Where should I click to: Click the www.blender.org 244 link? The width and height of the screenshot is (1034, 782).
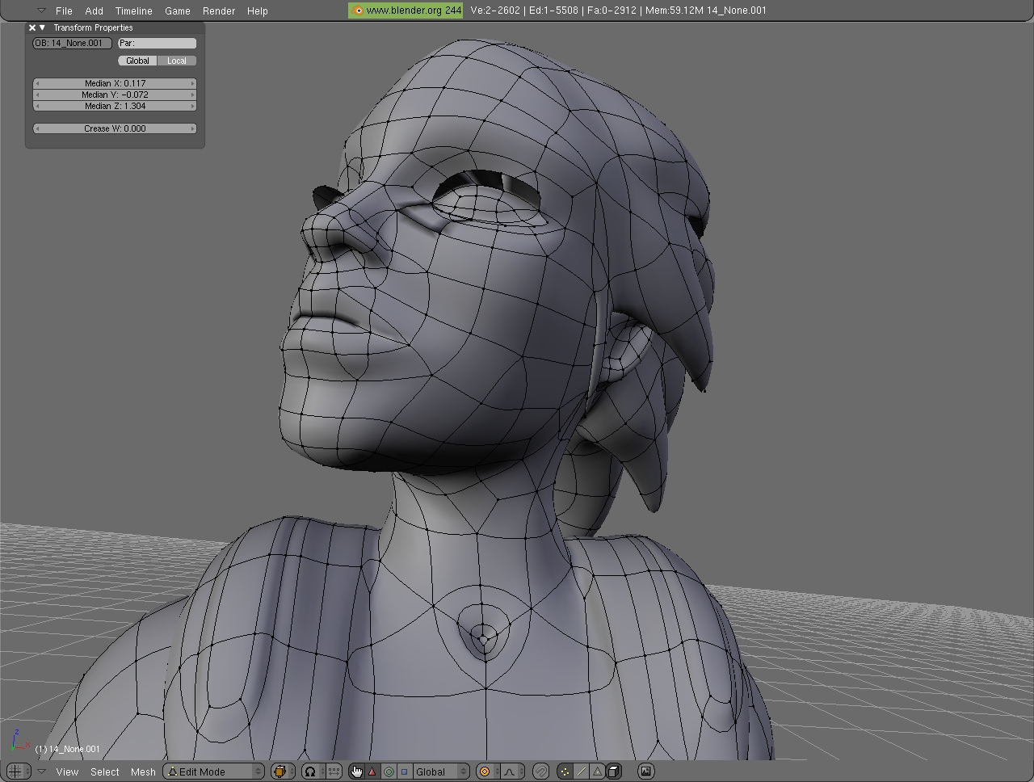[x=406, y=11]
